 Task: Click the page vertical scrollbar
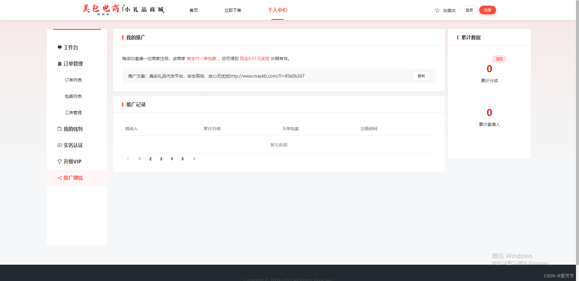tap(577, 133)
